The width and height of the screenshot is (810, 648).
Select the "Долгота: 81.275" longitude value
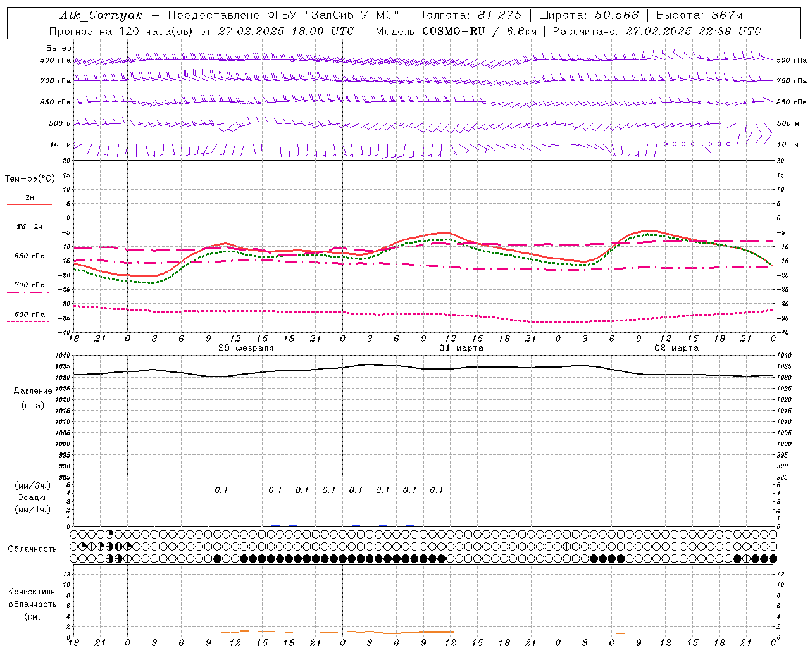click(470, 15)
